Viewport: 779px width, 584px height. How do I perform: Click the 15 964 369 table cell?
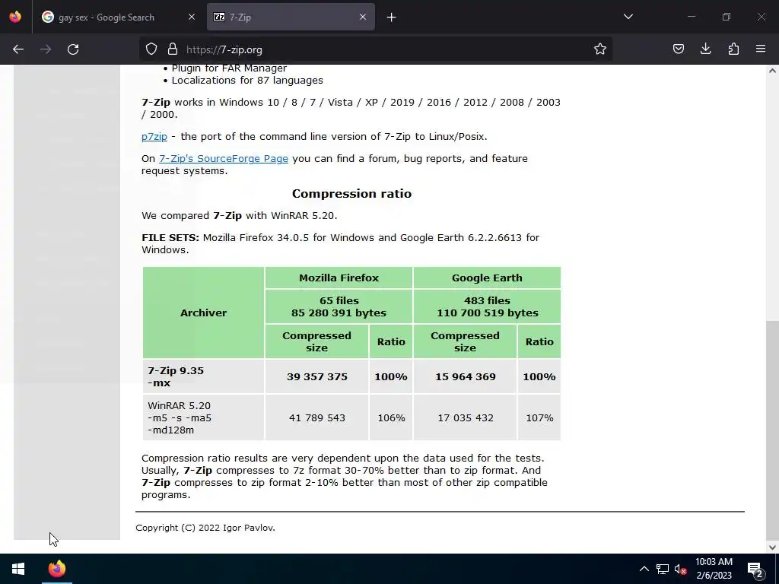tap(466, 376)
